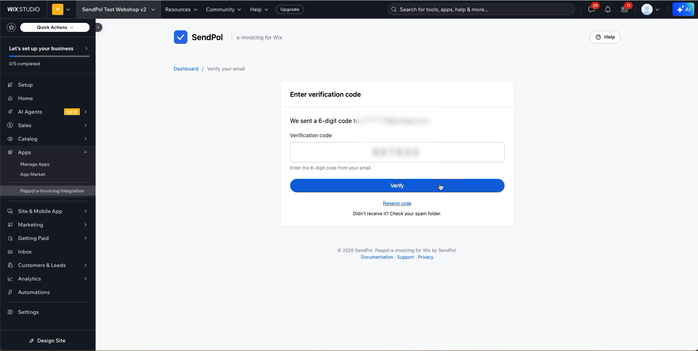This screenshot has width=698, height=351.
Task: Expand the Analytics section
Action: (x=48, y=279)
